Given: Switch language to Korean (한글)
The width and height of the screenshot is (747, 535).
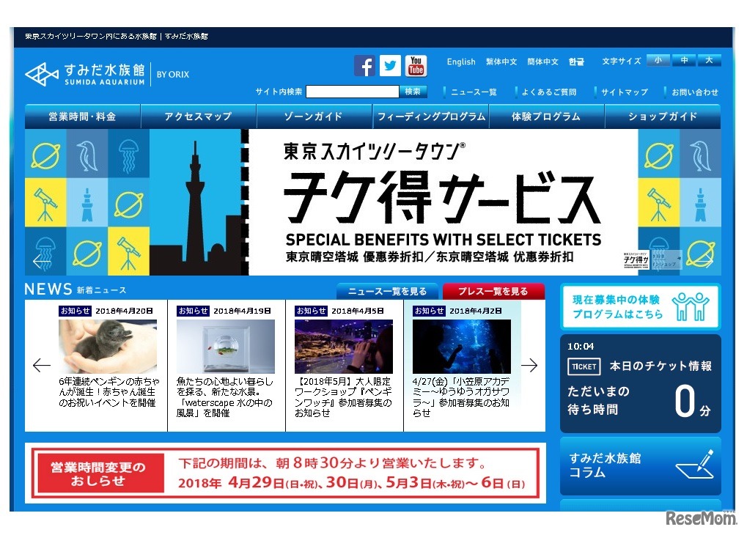Looking at the screenshot, I should (x=576, y=62).
